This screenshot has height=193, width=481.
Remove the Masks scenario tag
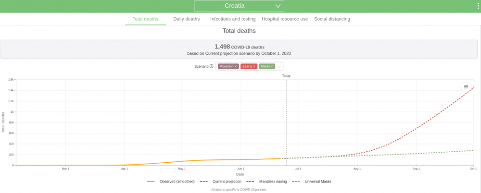[x=272, y=66]
